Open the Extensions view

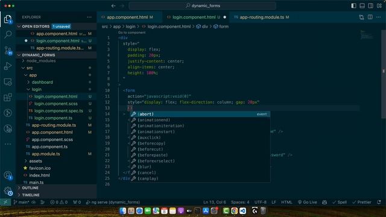8,98
